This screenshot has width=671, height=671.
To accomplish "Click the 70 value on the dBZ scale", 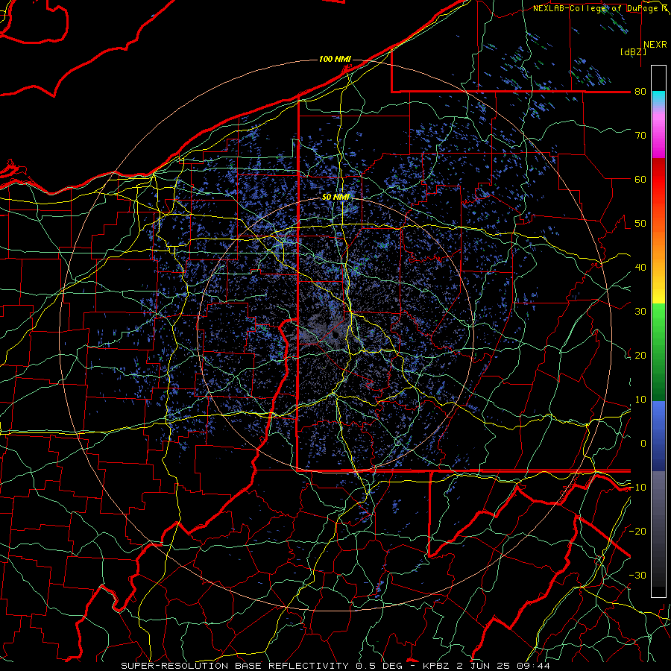I will (x=640, y=136).
